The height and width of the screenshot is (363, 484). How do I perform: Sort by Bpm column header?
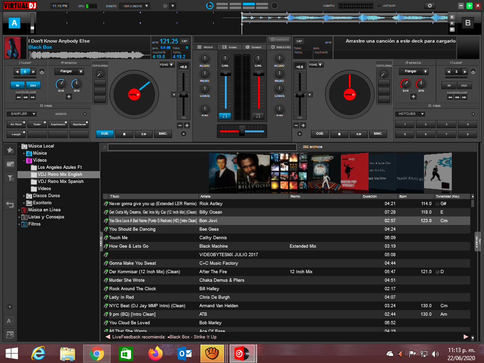click(415, 196)
